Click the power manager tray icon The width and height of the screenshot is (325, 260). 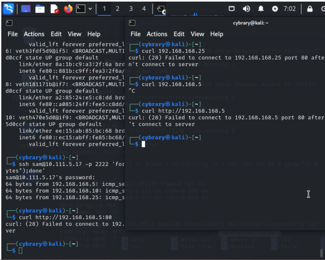pos(275,9)
